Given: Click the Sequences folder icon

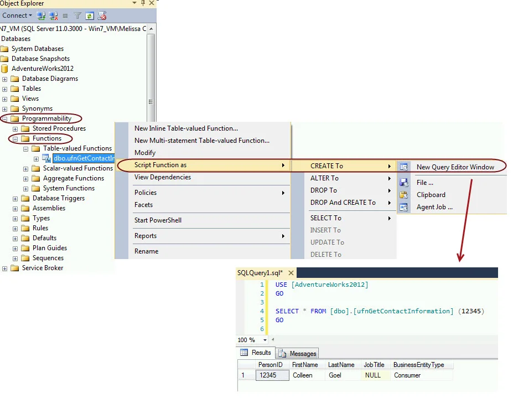Looking at the screenshot, I should pyautogui.click(x=25, y=259).
